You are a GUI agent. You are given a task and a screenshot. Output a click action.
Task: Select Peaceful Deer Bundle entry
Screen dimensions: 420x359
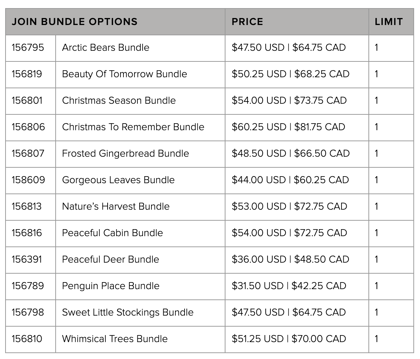click(x=110, y=260)
